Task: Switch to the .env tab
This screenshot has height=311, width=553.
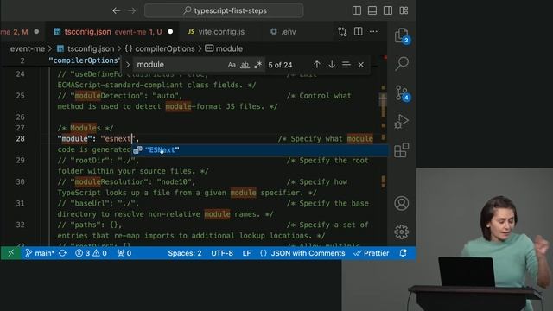Action: [289, 32]
